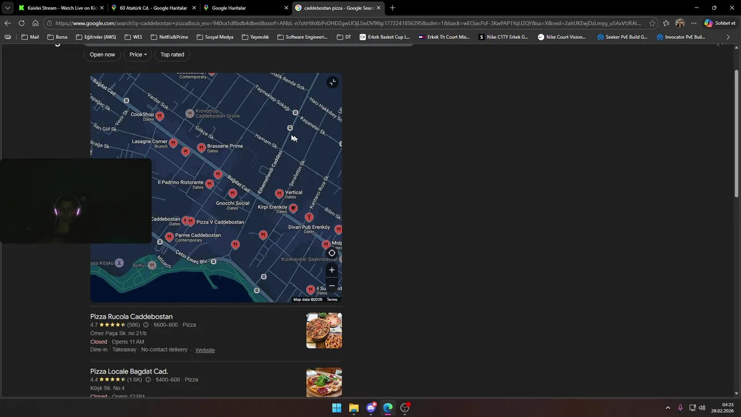This screenshot has height=417, width=741.
Task: Open the Pizza Locale Bagdat Cad. listing
Action: [129, 371]
